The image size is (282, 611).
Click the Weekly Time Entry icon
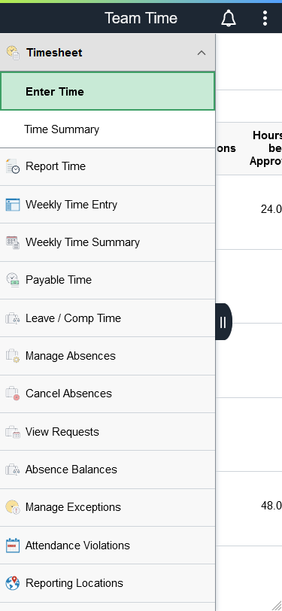(x=13, y=205)
